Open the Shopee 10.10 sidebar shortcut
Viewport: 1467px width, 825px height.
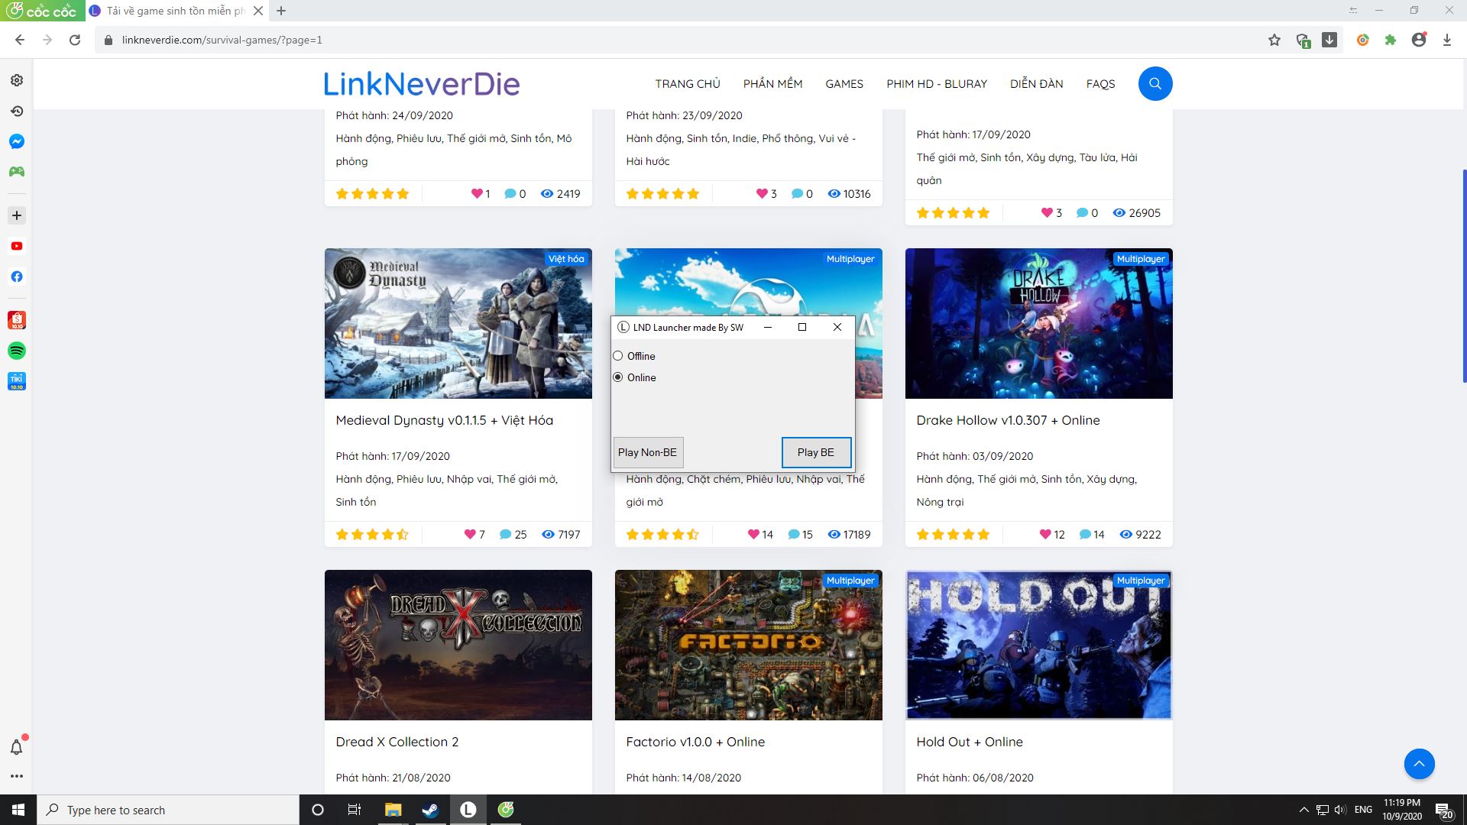pyautogui.click(x=16, y=320)
